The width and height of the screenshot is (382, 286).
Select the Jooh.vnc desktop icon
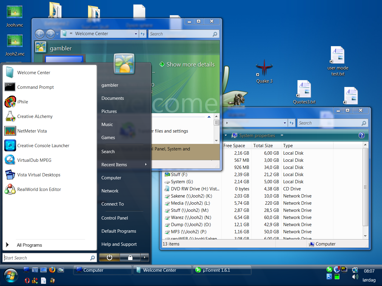[14, 17]
